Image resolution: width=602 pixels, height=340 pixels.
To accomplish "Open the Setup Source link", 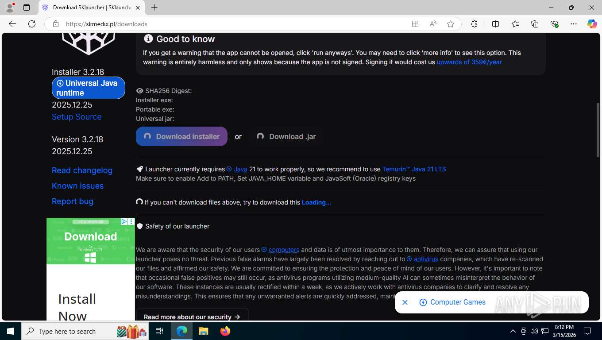I will coord(77,117).
